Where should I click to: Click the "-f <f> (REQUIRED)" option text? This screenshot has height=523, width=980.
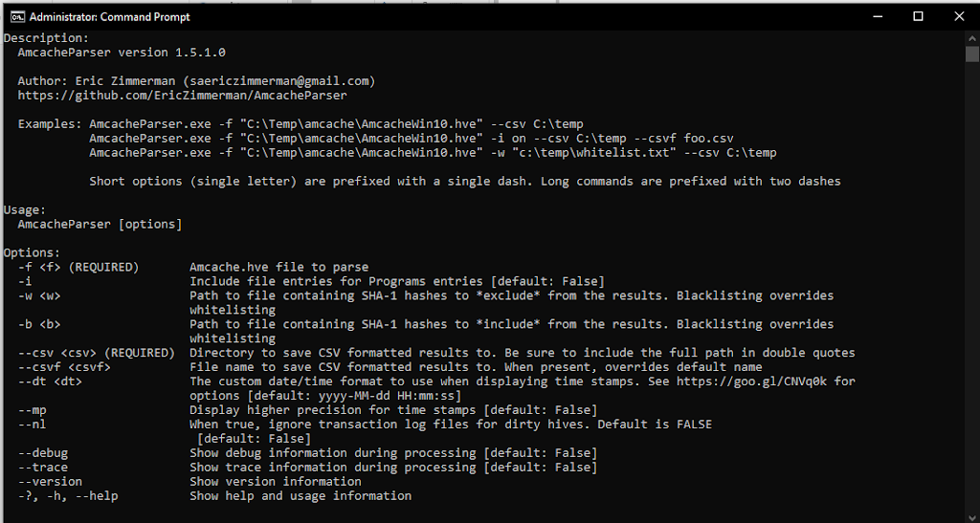pos(79,267)
